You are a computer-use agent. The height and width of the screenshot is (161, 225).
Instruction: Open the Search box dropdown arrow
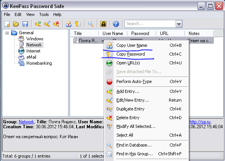179,24
